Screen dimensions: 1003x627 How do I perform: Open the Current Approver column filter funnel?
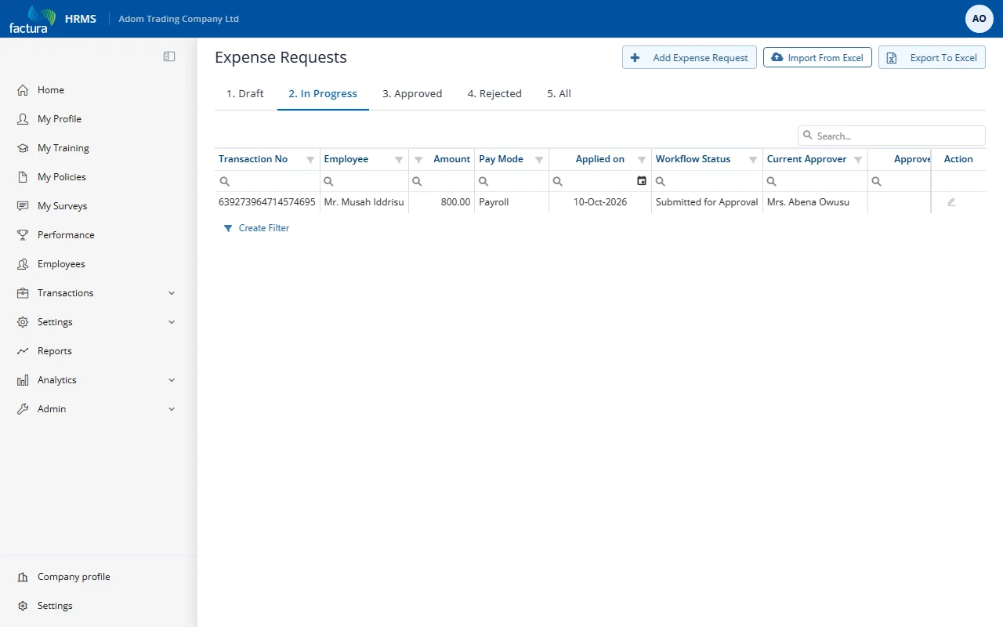pyautogui.click(x=858, y=160)
